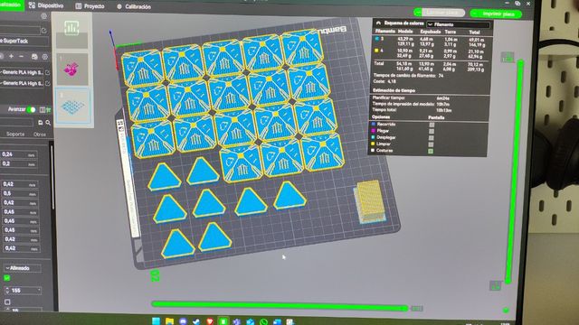
Task: Open the Calibración tab
Action: pos(134,6)
